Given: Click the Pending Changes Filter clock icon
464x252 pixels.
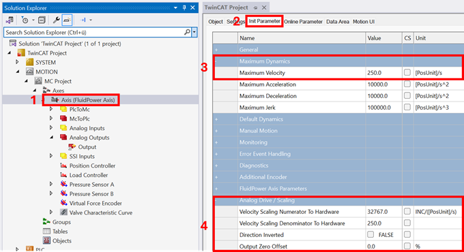Looking at the screenshot, I should tap(25, 20).
